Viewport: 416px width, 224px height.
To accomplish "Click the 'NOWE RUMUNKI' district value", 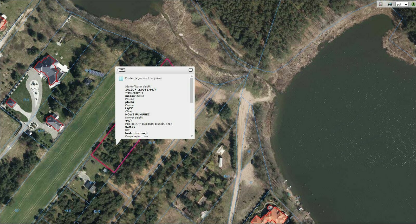I will click(137, 114).
